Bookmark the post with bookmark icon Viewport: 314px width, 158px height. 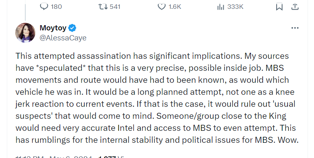(279, 6)
